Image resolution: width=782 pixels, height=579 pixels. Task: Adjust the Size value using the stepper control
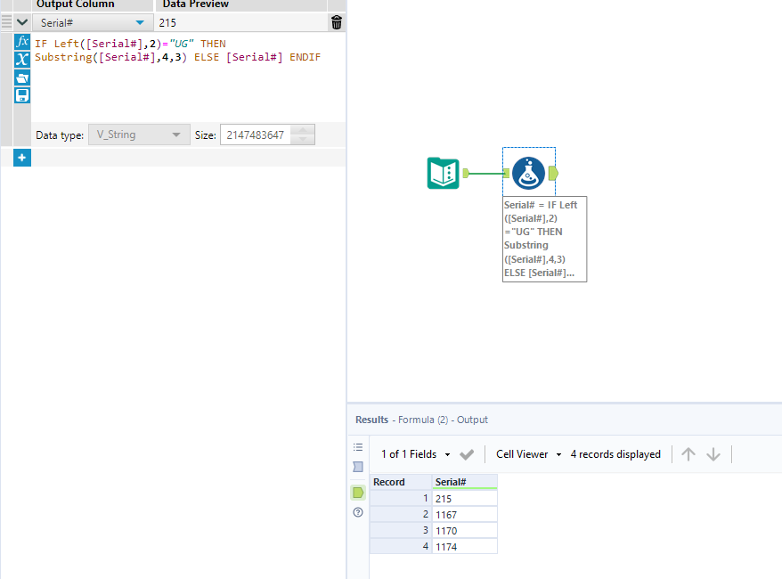pyautogui.click(x=302, y=134)
